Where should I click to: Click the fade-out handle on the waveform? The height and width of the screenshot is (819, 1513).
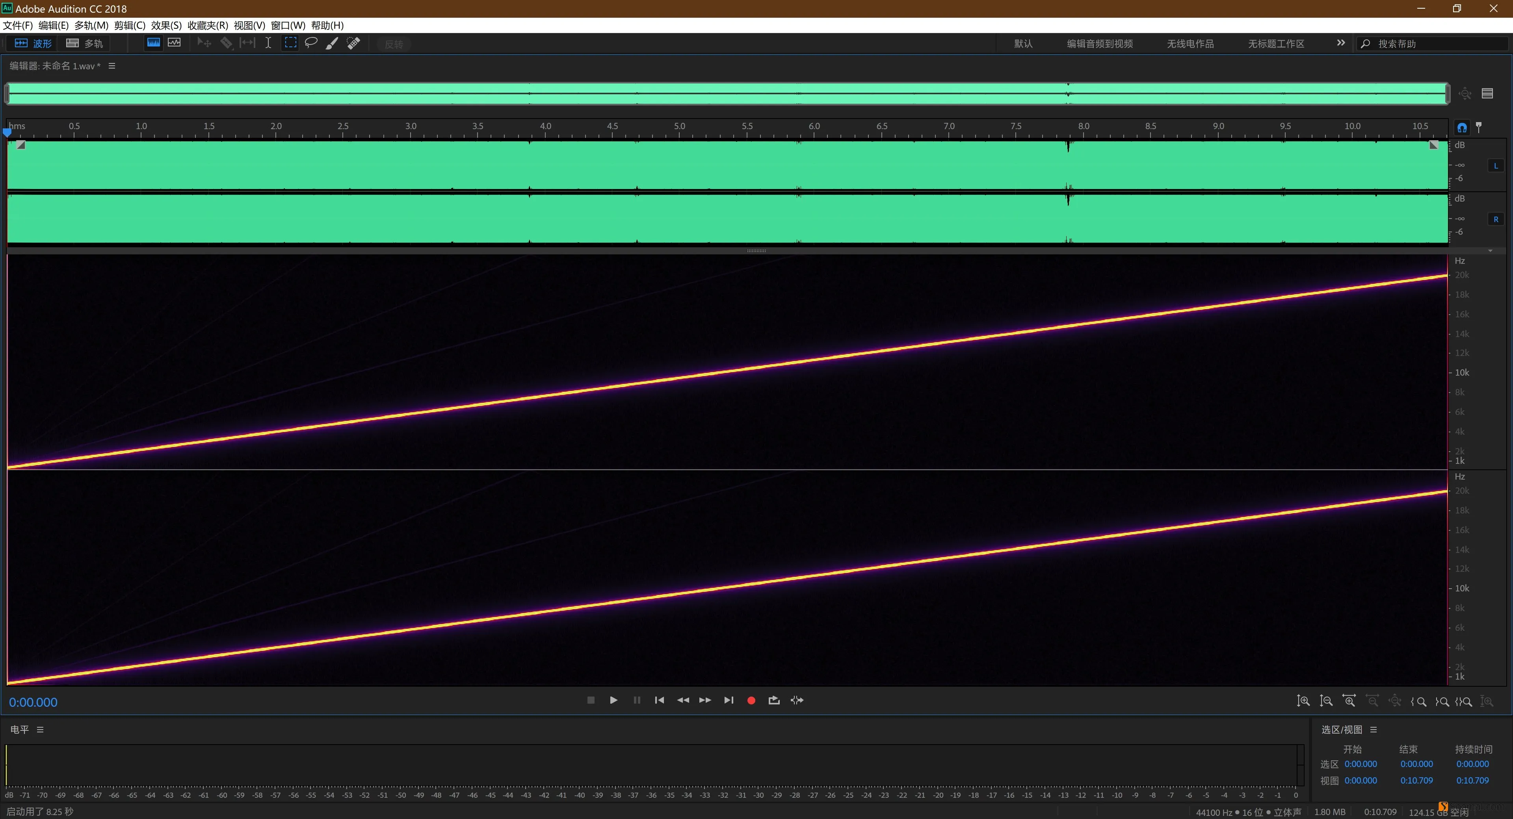point(1434,145)
